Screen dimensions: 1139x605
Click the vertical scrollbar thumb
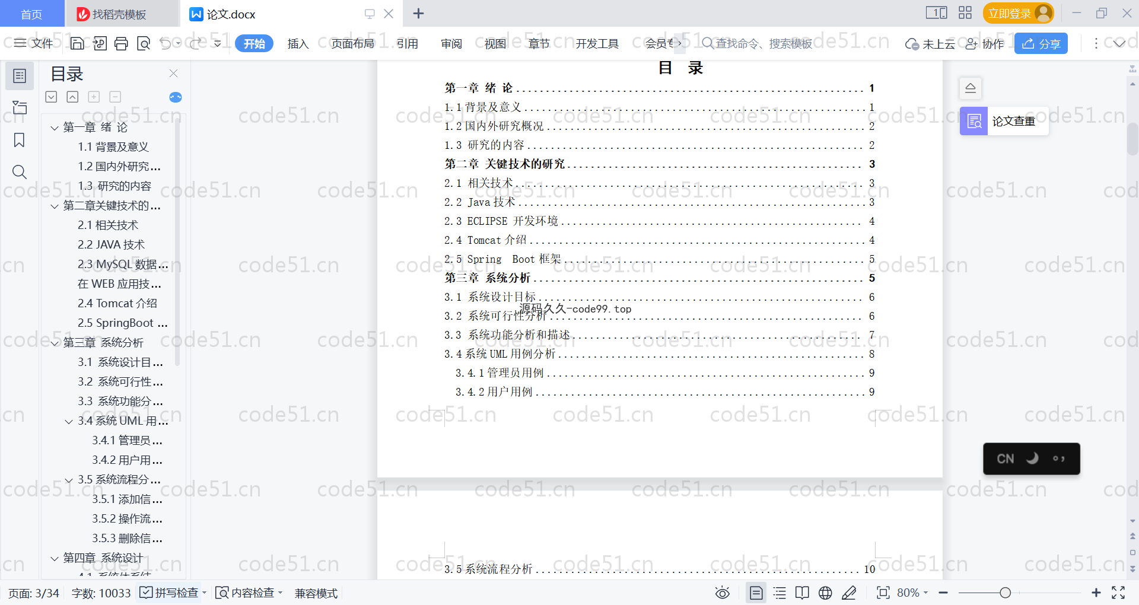(x=1132, y=138)
